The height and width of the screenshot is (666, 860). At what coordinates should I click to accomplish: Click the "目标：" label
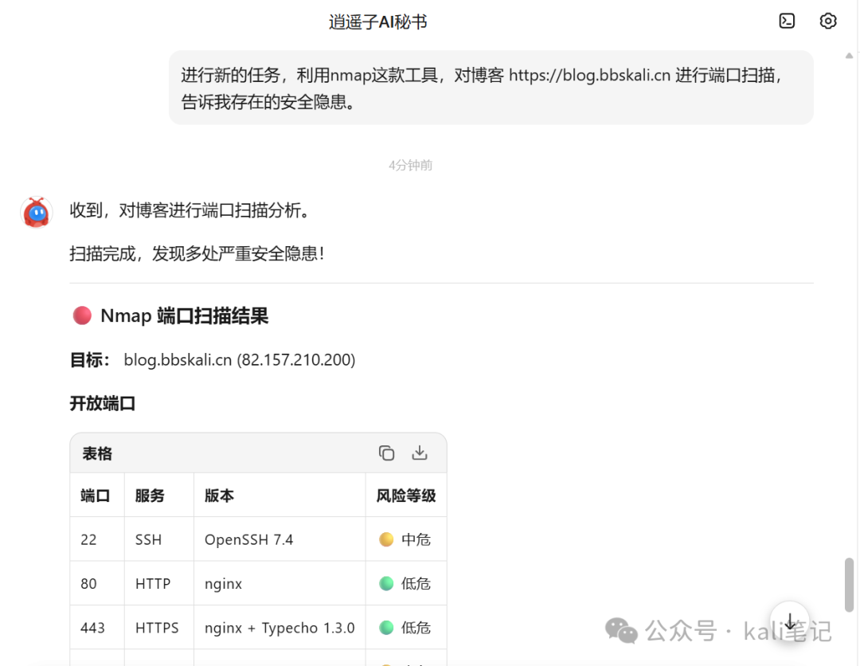91,360
